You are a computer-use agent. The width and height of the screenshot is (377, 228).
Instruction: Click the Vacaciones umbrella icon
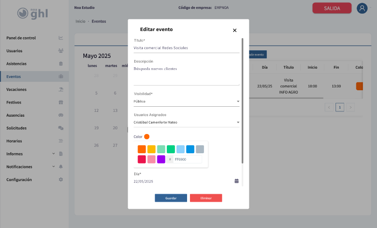61,89
